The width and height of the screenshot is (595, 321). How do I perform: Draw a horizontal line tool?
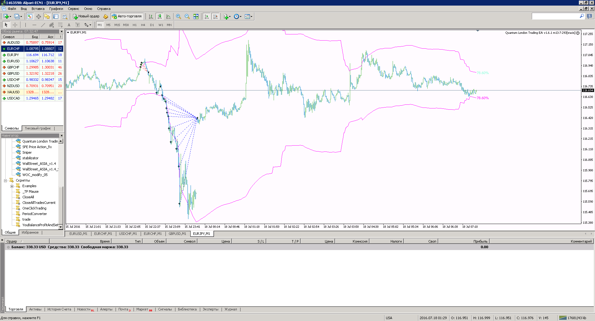point(34,25)
